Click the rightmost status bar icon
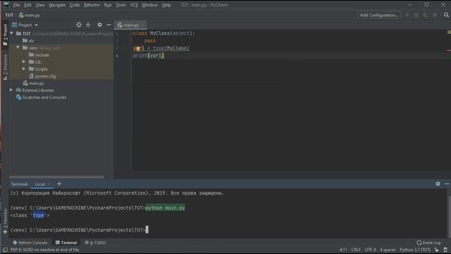451x254 pixels. [x=445, y=250]
